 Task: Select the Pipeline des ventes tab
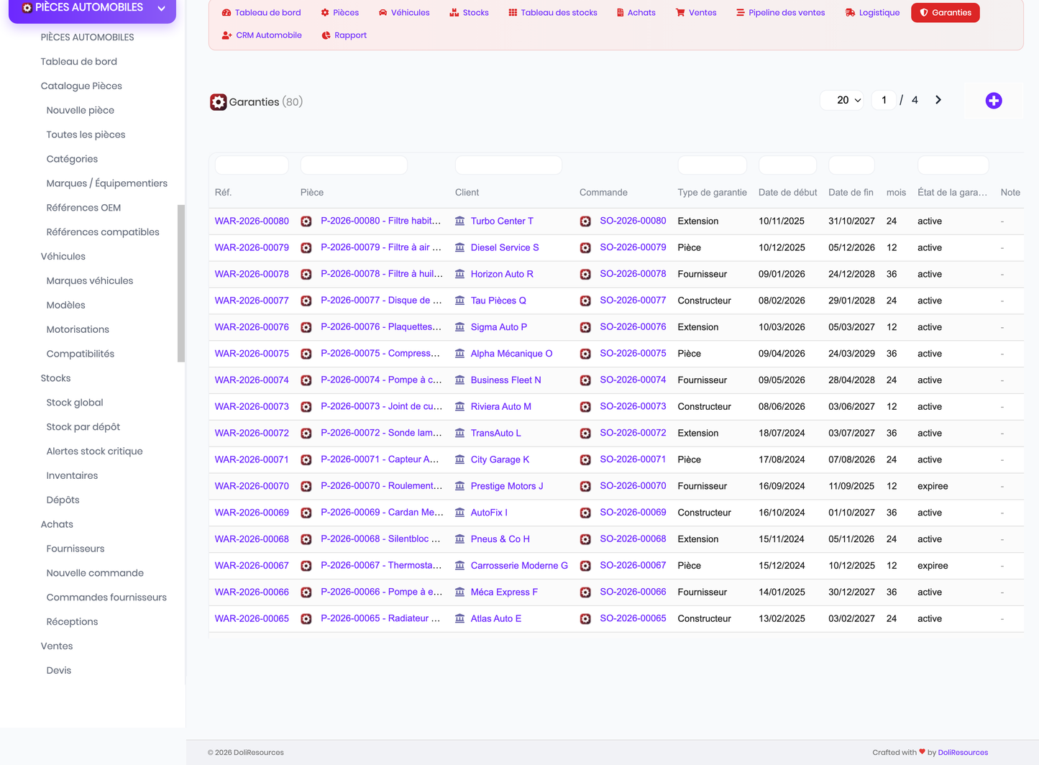click(x=780, y=13)
